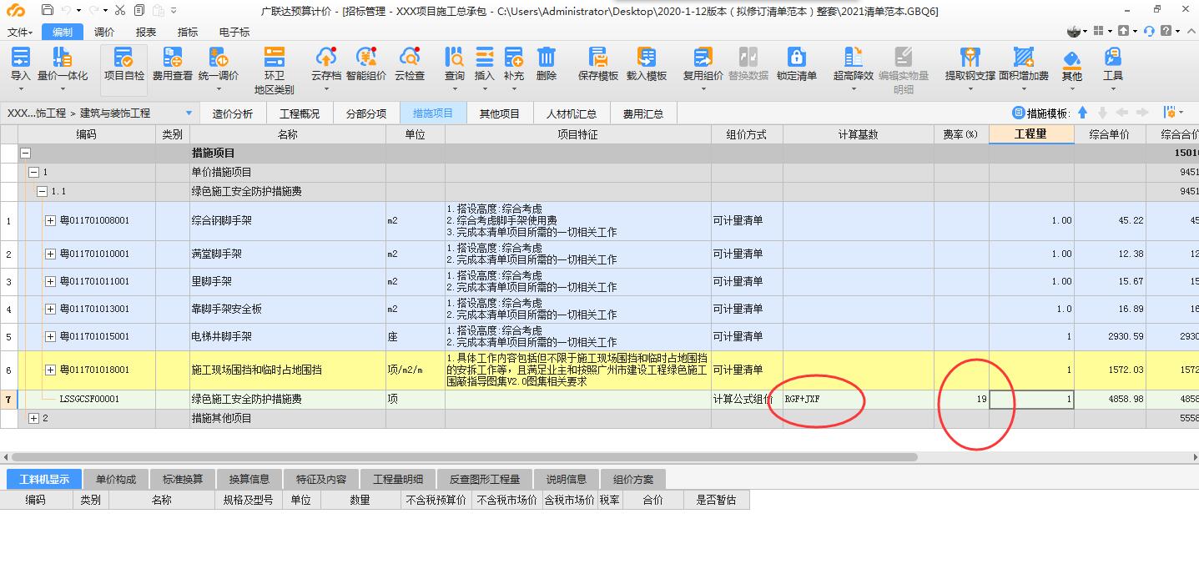Click the fee rate cell showing 19
Viewport: 1199px width, 579px height.
961,400
